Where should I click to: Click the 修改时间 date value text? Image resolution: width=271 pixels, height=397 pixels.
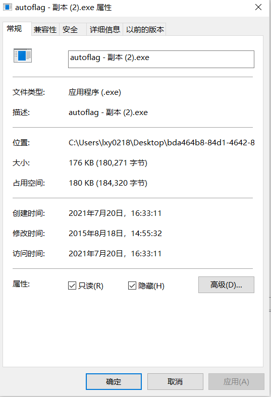[x=115, y=234]
